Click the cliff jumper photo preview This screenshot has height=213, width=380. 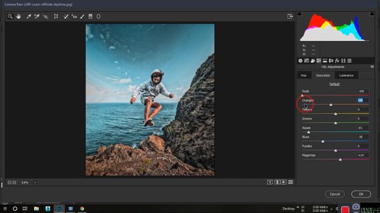pos(150,100)
